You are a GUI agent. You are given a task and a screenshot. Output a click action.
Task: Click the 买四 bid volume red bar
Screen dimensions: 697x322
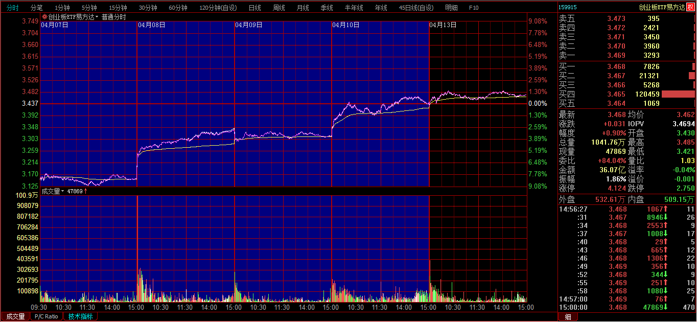[x=678, y=95]
